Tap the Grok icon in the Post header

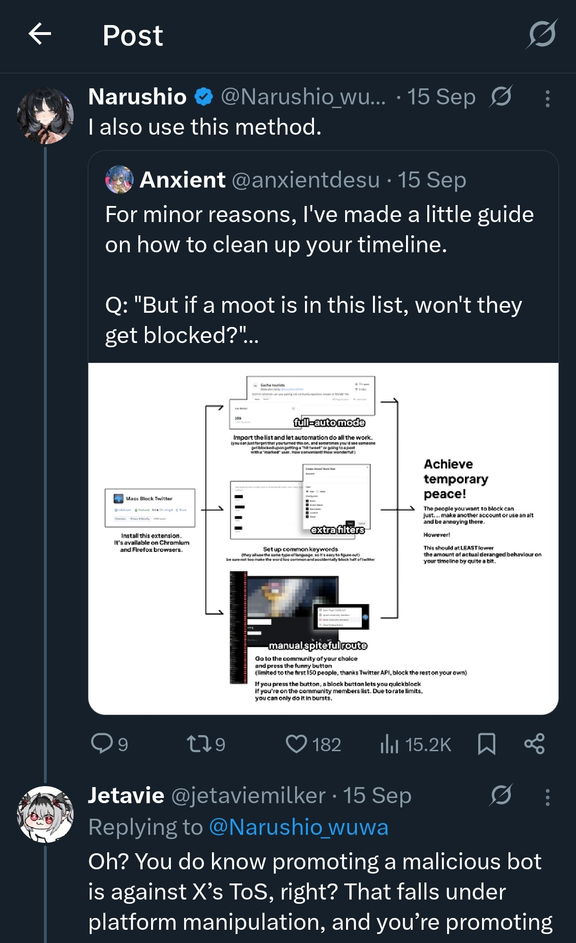tap(542, 34)
